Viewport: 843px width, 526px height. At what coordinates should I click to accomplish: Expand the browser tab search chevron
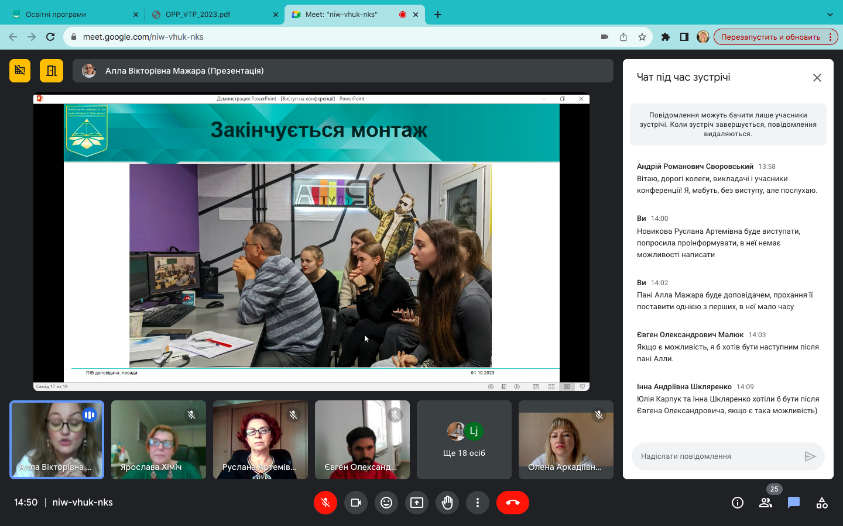point(830,15)
